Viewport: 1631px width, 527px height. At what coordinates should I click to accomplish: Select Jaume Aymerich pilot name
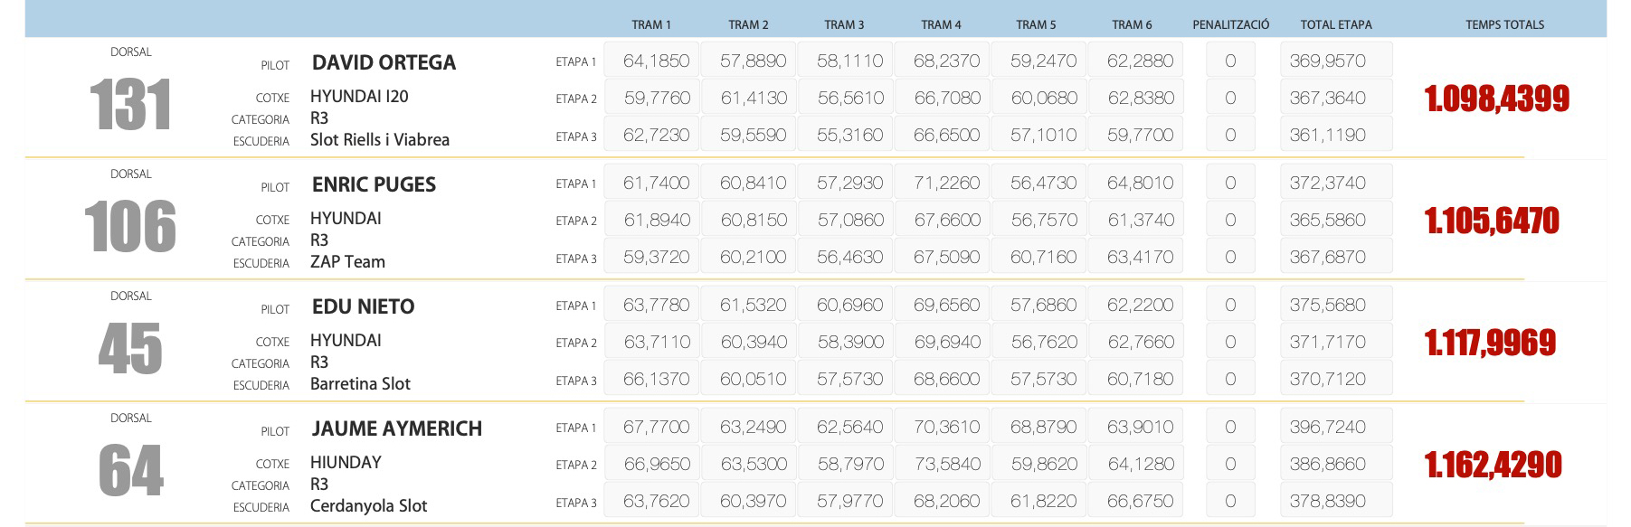click(396, 428)
